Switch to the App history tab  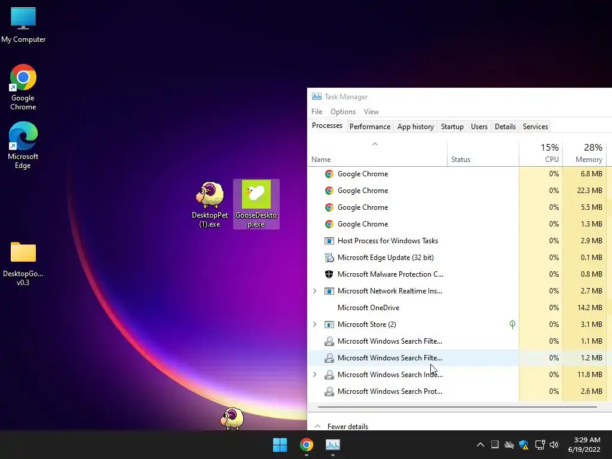(415, 127)
